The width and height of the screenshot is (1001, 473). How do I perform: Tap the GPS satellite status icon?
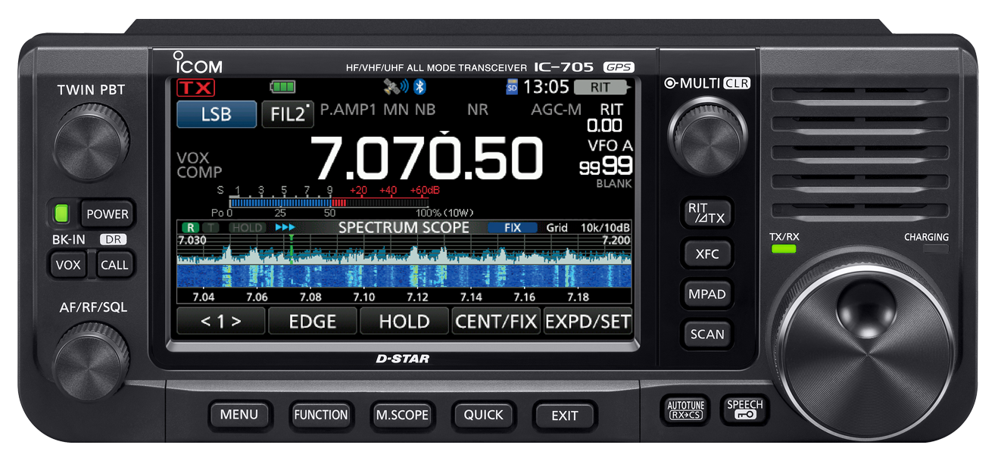pos(393,87)
